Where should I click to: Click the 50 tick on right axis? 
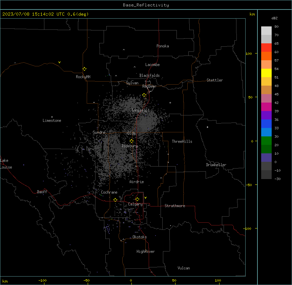click(x=250, y=97)
